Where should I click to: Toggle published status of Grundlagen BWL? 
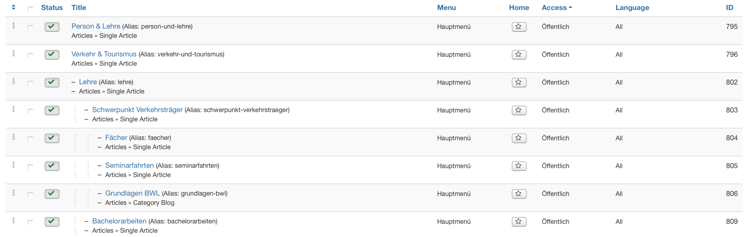(x=52, y=194)
